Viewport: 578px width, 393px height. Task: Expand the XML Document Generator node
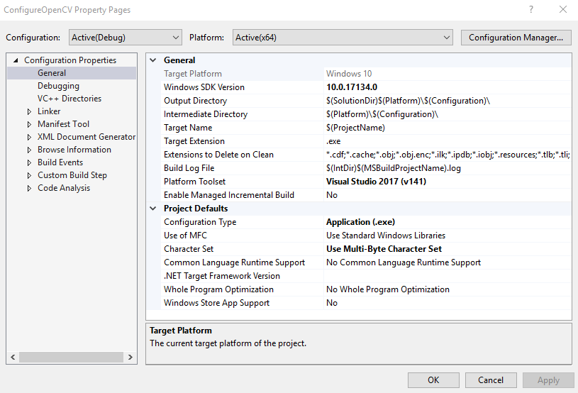click(x=29, y=137)
